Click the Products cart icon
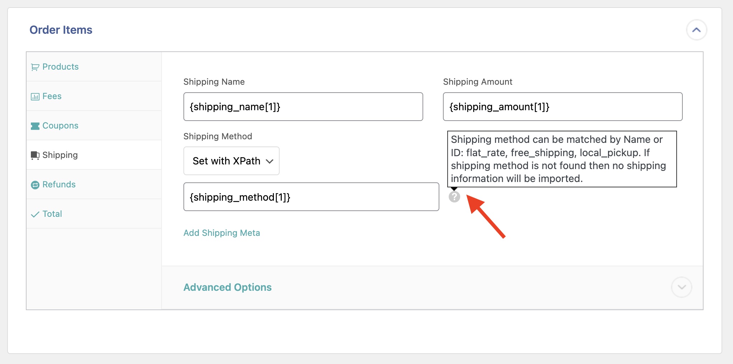 point(35,67)
